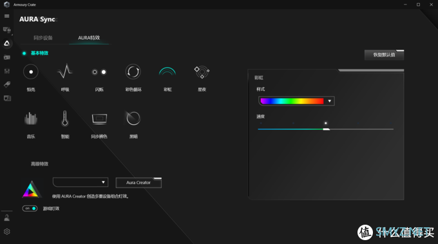438x244 pixels.
Task: Select the Dark (黑暗) effect
Action: click(x=133, y=118)
